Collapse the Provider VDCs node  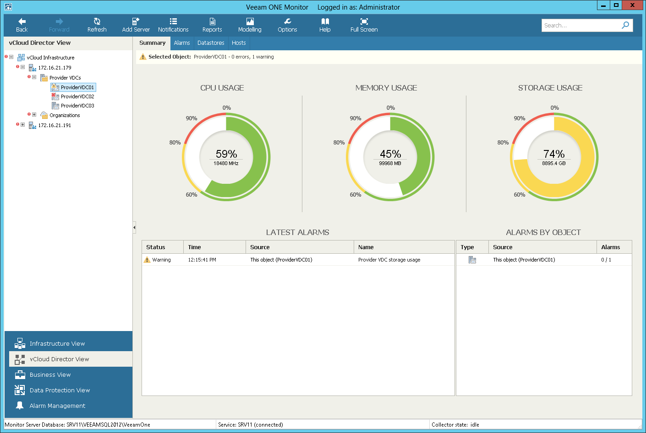[x=34, y=77]
